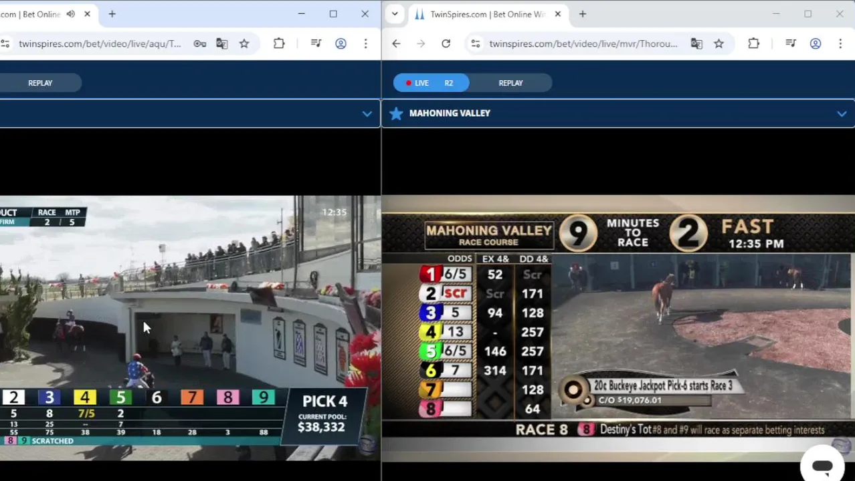Image resolution: width=855 pixels, height=481 pixels.
Task: Go back in the right browser window
Action: 396,43
